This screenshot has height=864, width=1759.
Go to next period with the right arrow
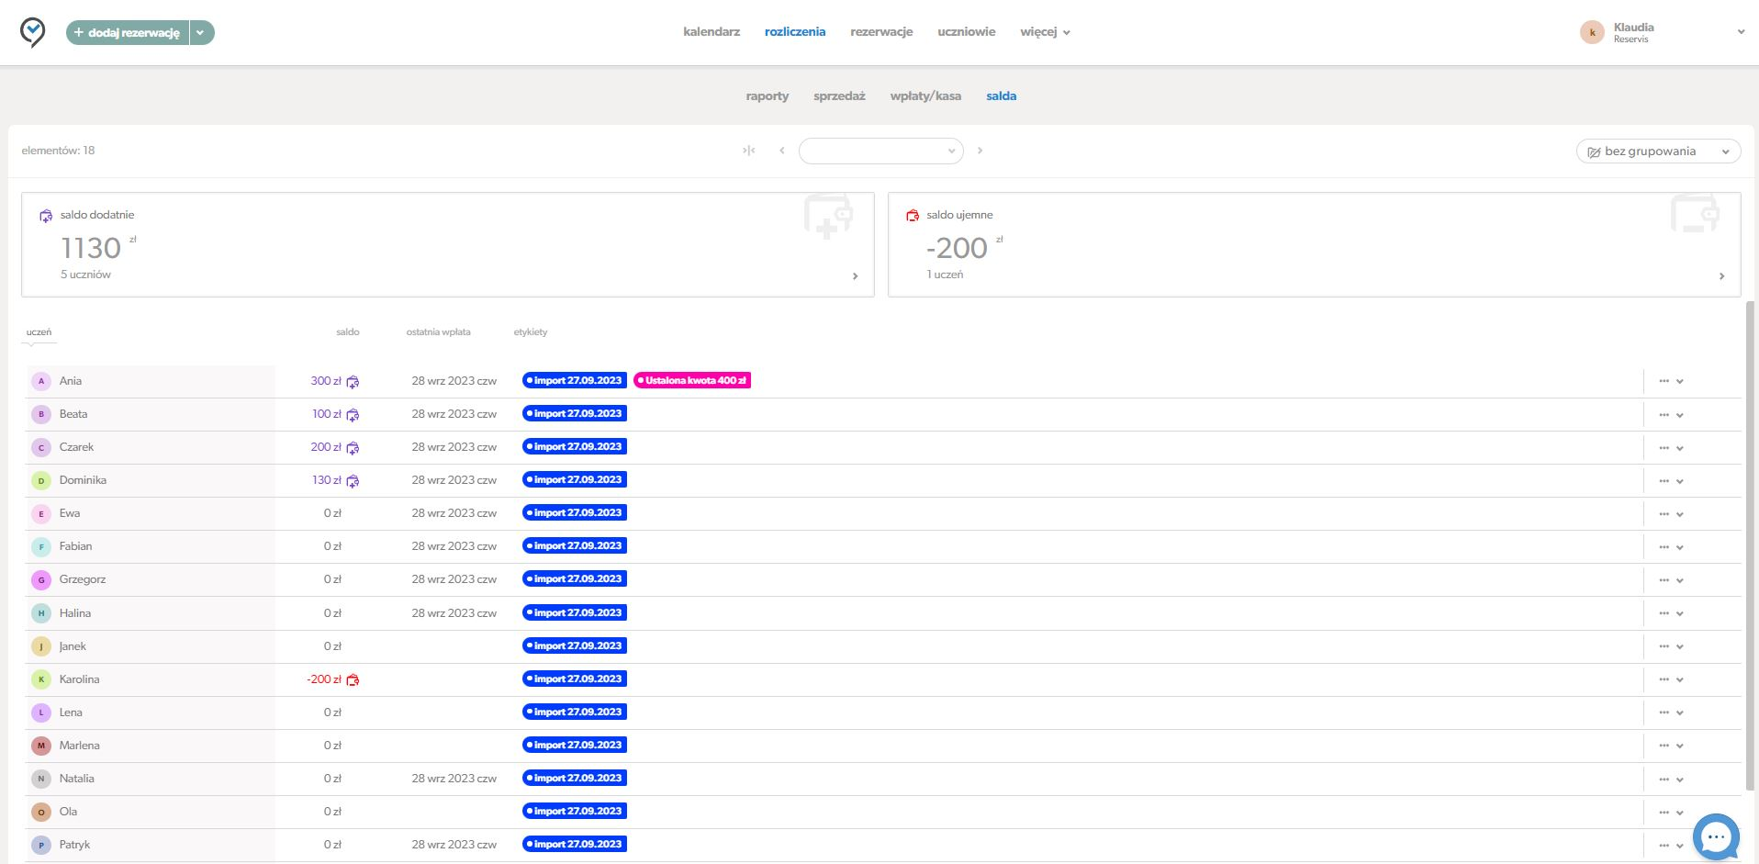point(980,151)
